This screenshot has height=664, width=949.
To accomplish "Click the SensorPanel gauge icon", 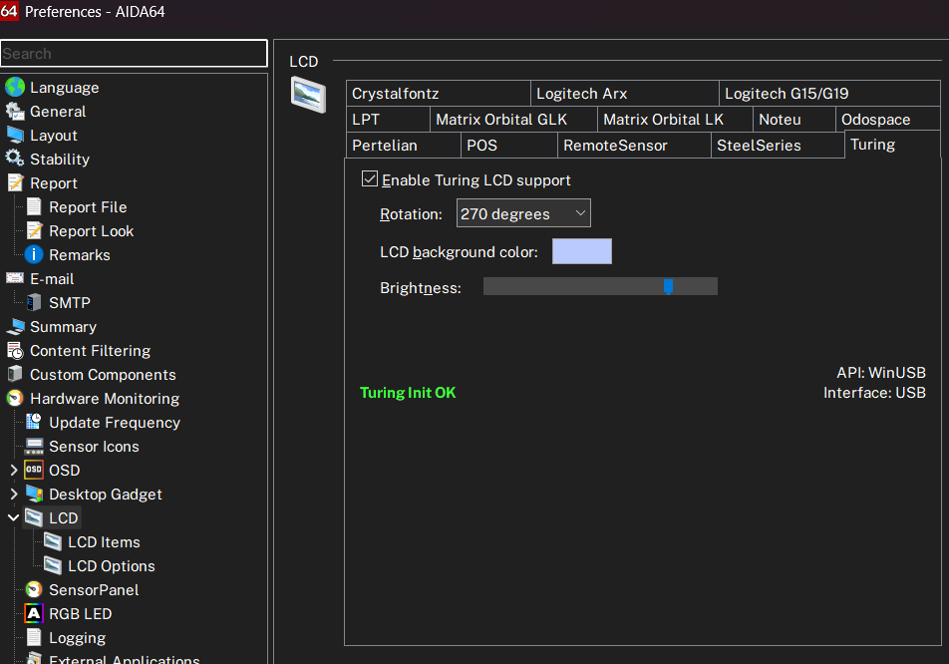I will tap(34, 589).
